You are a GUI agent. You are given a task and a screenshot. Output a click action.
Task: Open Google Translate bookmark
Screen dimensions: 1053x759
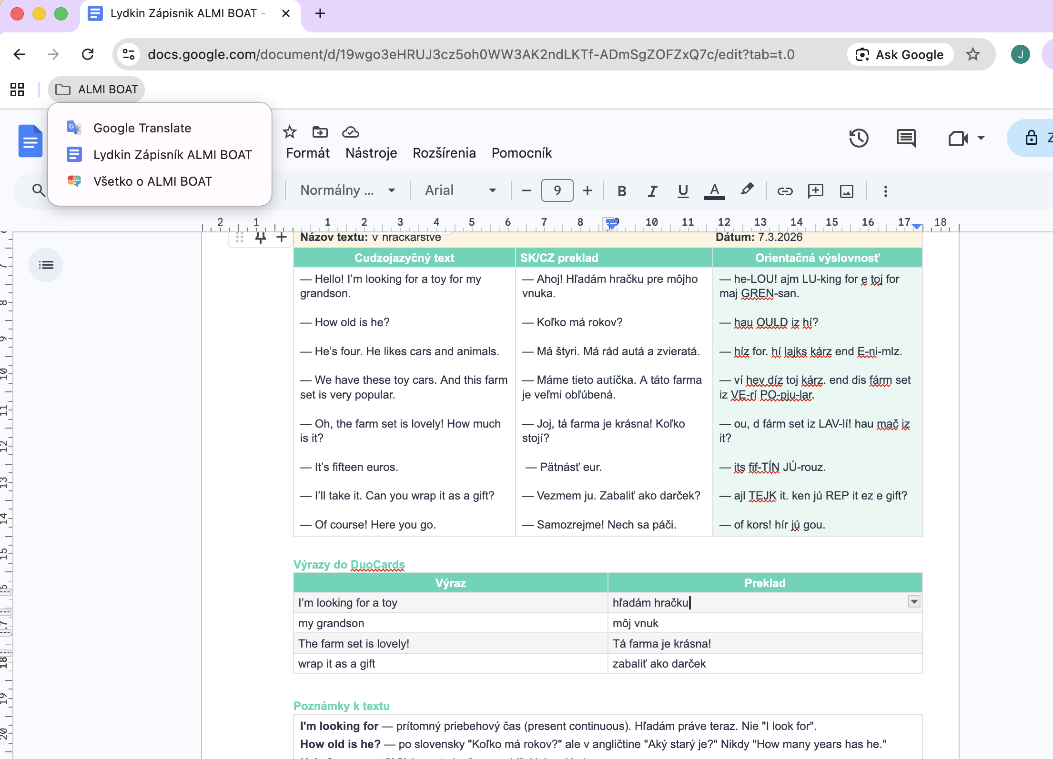click(x=142, y=128)
